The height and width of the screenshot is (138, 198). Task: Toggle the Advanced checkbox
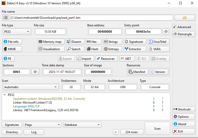(174, 27)
